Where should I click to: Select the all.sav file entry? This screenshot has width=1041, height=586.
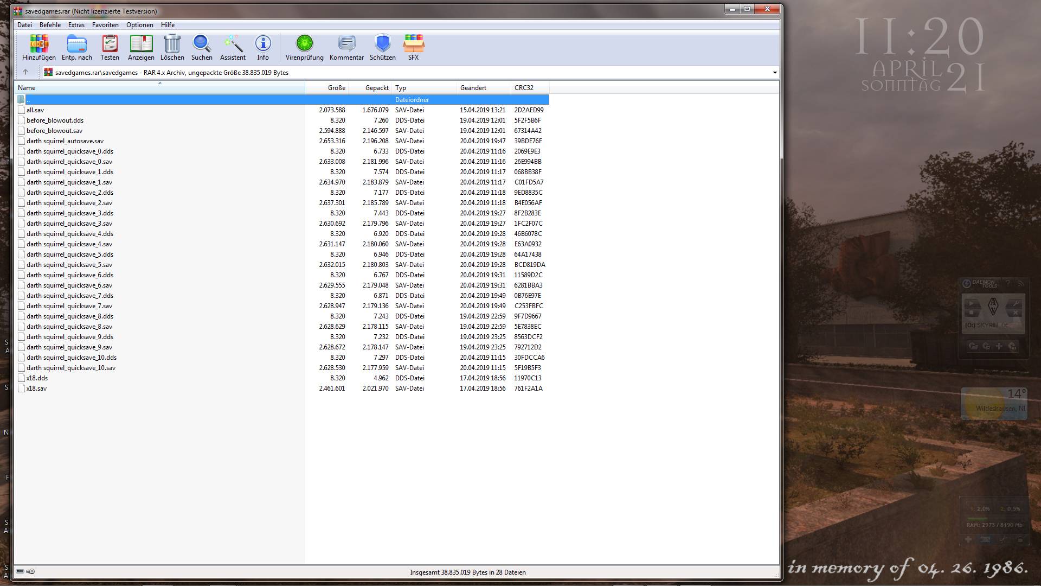pos(35,110)
